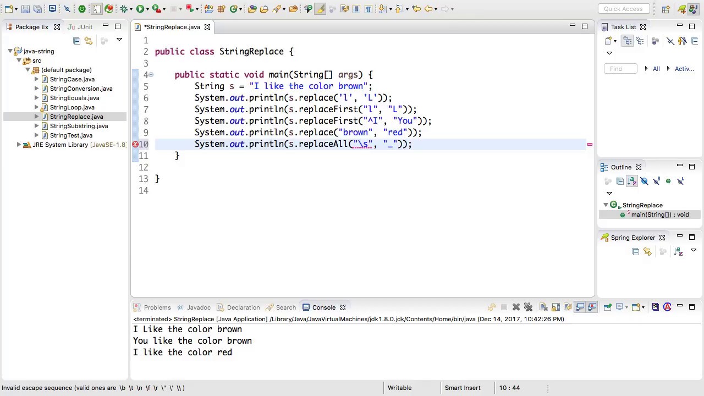Image resolution: width=704 pixels, height=396 pixels.
Task: Click Link with Editor icon in Package Explorer
Action: tap(89, 41)
